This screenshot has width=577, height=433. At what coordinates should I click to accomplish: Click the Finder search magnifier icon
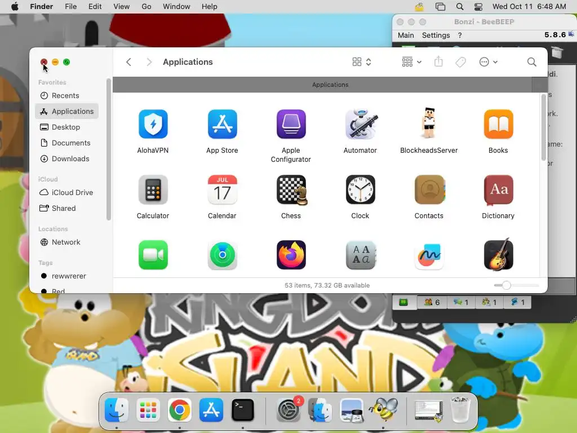531,62
